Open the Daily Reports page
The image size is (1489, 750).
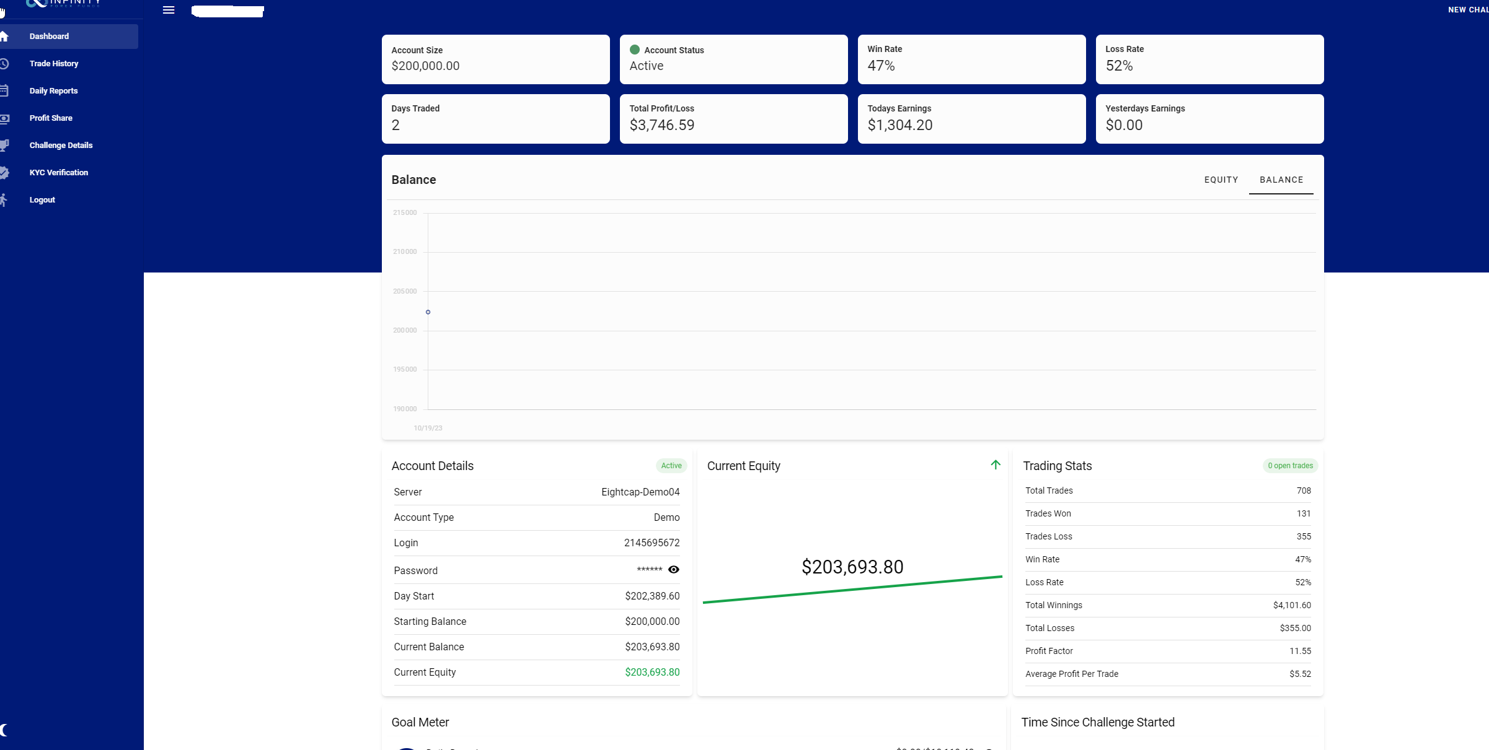pos(54,91)
